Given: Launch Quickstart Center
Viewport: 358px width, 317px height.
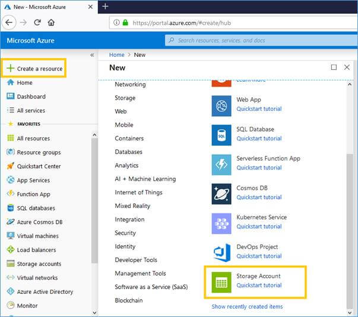Looking at the screenshot, I should tap(34, 166).
